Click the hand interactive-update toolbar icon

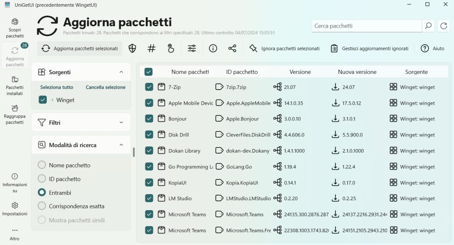(171, 48)
